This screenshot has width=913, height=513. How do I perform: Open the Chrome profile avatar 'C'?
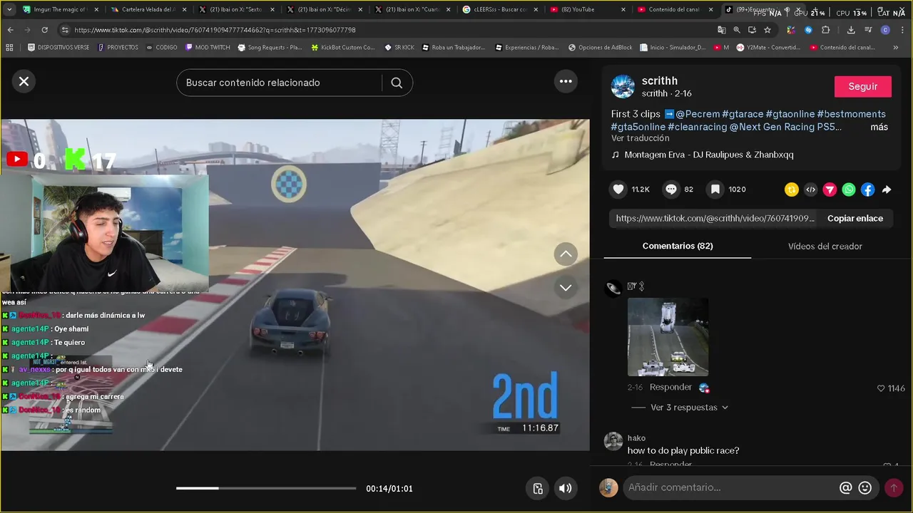[885, 30]
